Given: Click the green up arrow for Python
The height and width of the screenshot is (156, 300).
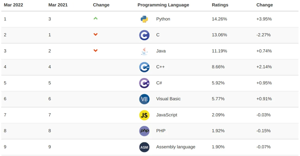Looking at the screenshot, I should click(96, 18).
